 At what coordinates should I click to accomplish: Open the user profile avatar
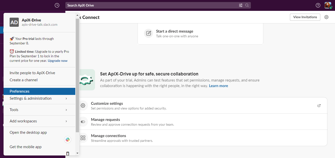[x=328, y=5]
